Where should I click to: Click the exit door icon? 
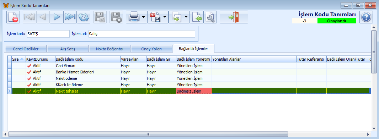(x=234, y=17)
